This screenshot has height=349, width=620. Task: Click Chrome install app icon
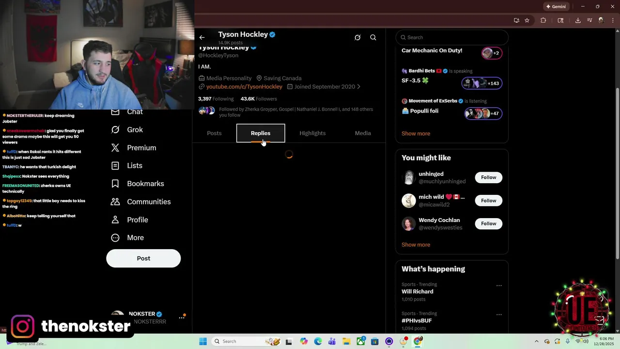tap(516, 20)
